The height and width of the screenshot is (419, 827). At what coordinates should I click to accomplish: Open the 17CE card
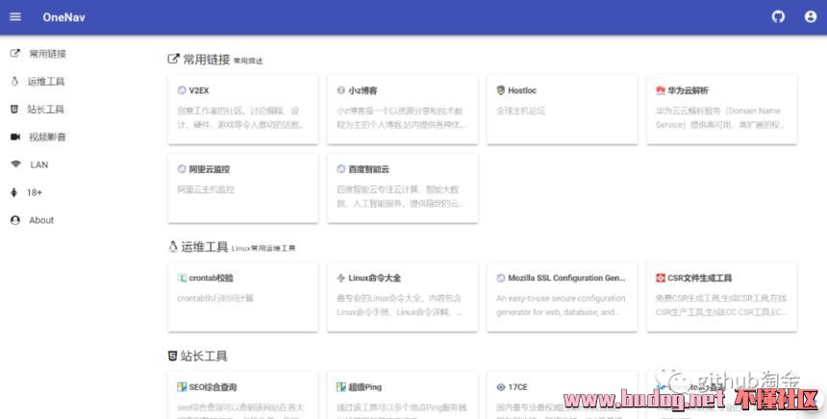[563, 395]
